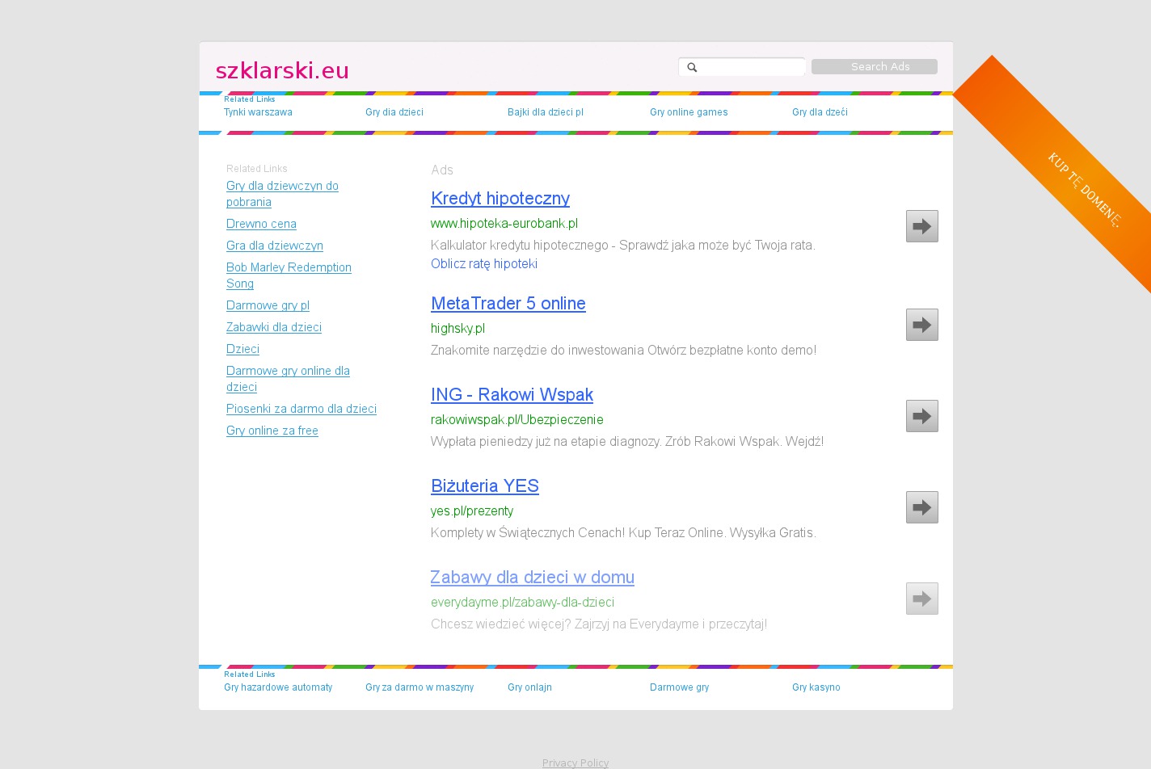Open 'Piosenki za darmo dla dzieci' link
This screenshot has height=769, width=1151.
[301, 409]
